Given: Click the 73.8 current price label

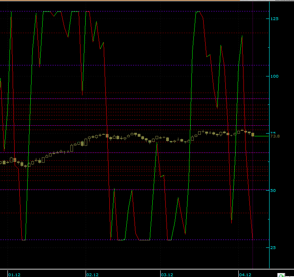Looking at the screenshot, I should coord(275,136).
